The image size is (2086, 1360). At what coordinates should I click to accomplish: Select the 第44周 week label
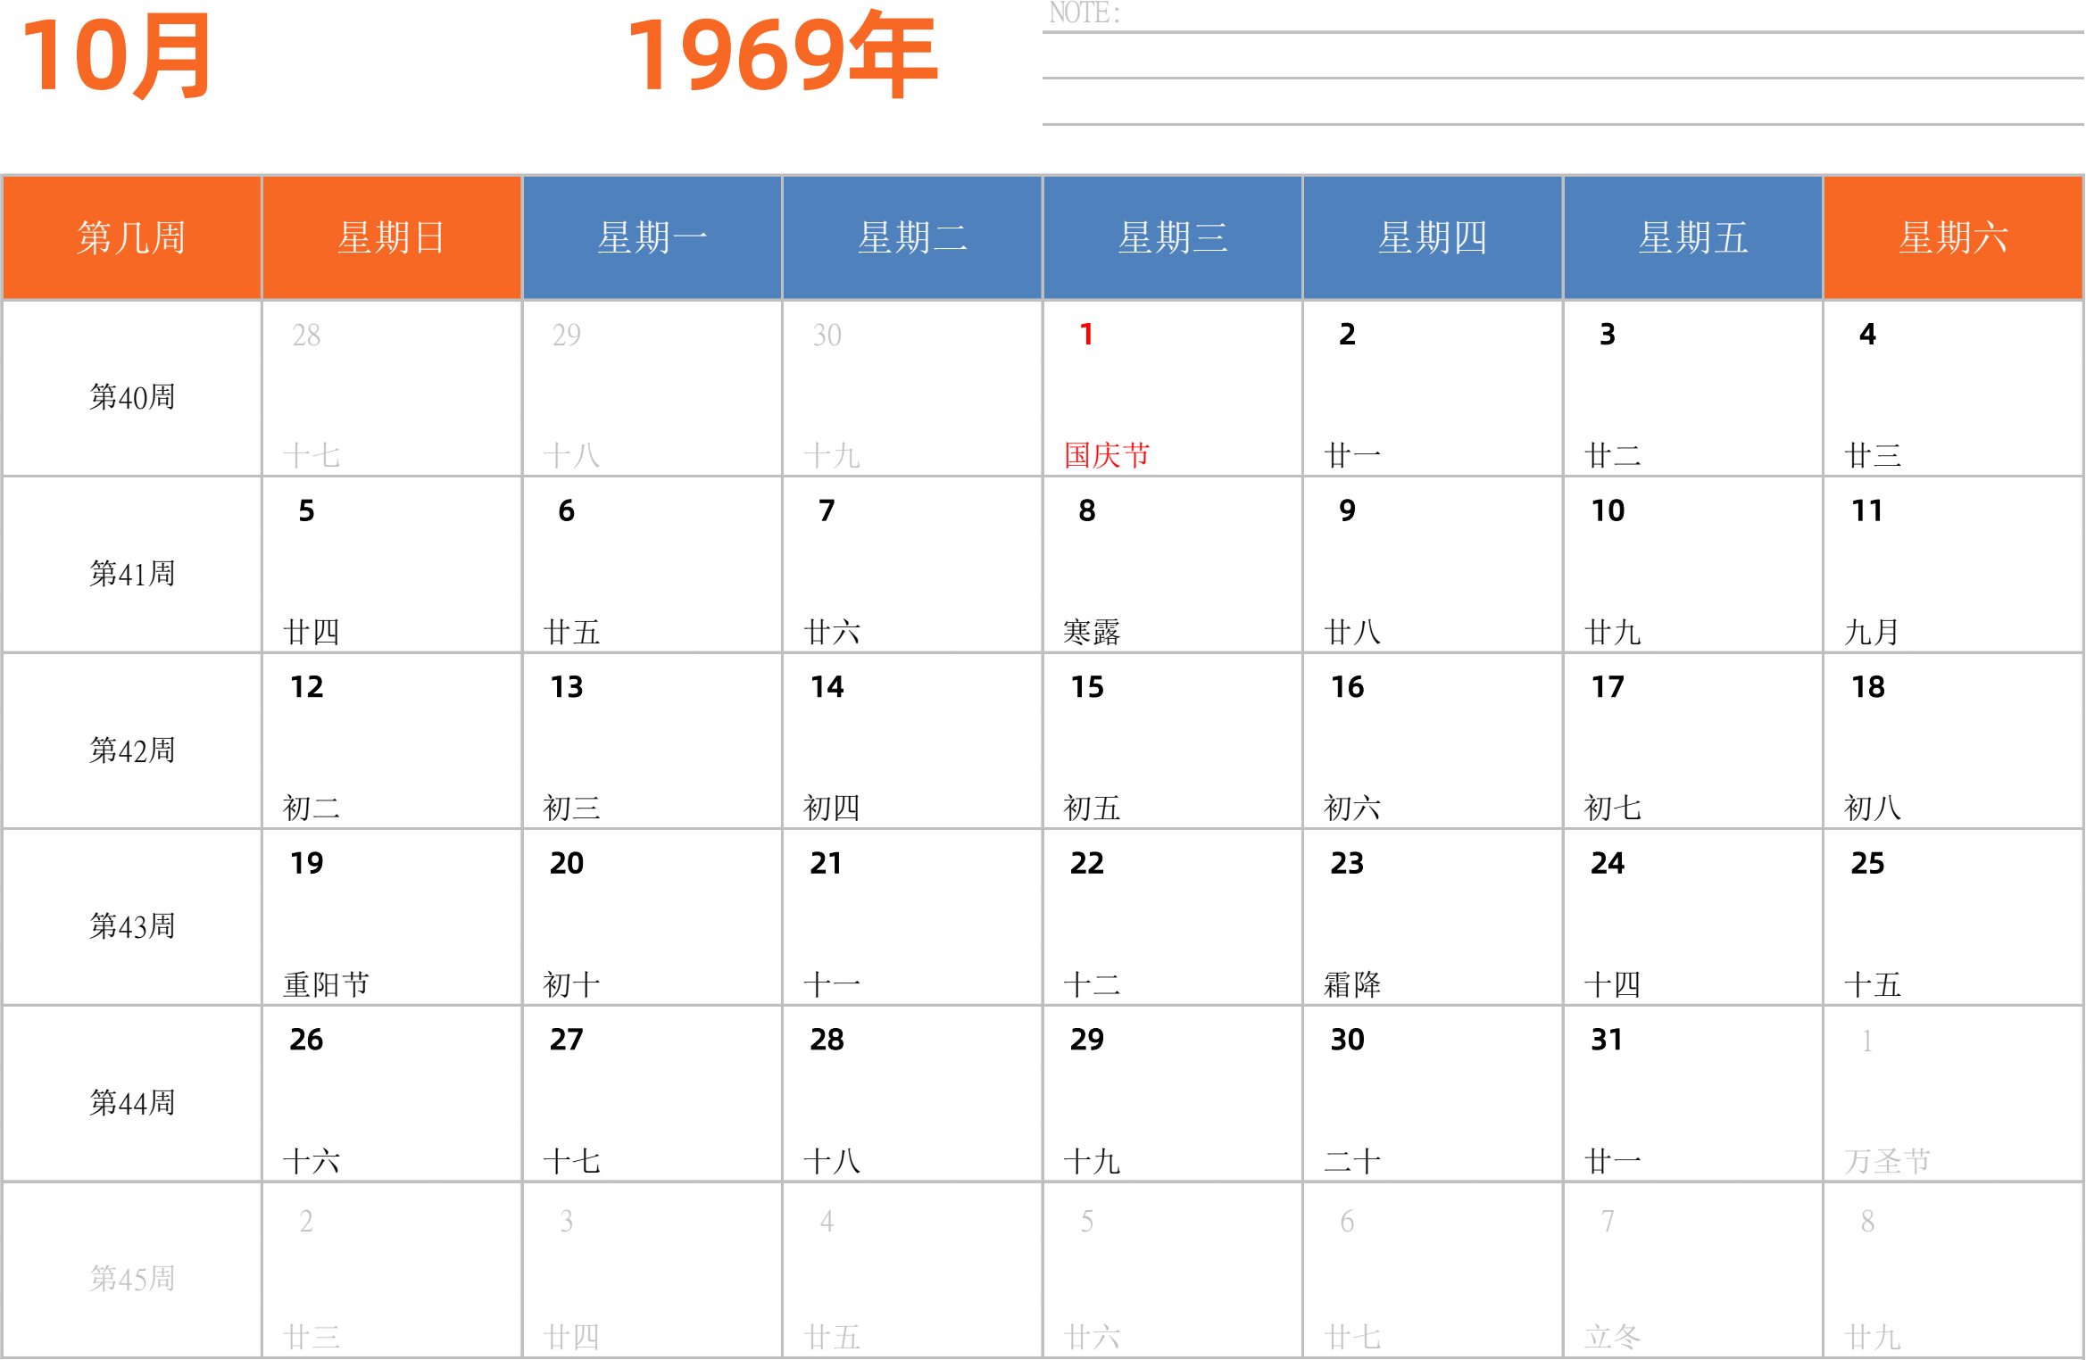point(132,1103)
